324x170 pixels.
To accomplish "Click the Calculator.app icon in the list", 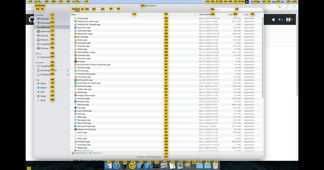I will pos(75,43).
